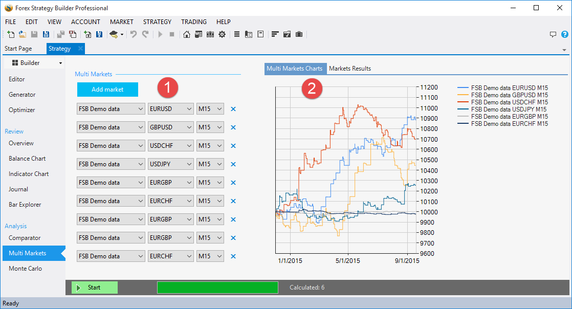Remove the USDJPY market row
This screenshot has height=309, width=572.
[233, 164]
